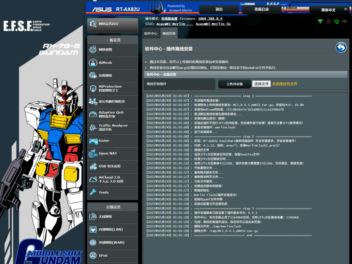
Task: Click the Open NAT icon
Action: pos(93,154)
